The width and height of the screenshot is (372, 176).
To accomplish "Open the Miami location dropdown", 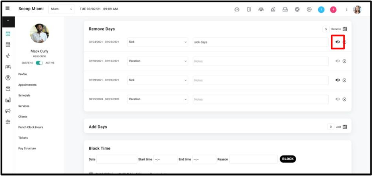I will [62, 9].
